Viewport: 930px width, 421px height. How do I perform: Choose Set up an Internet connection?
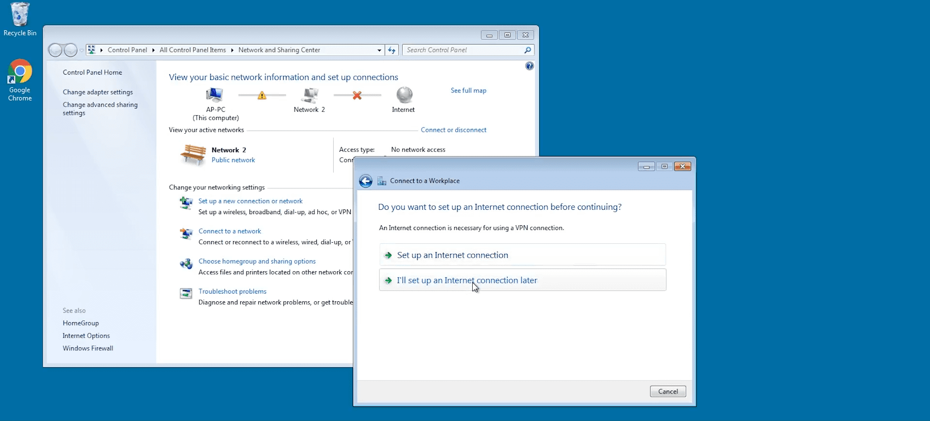coord(523,255)
